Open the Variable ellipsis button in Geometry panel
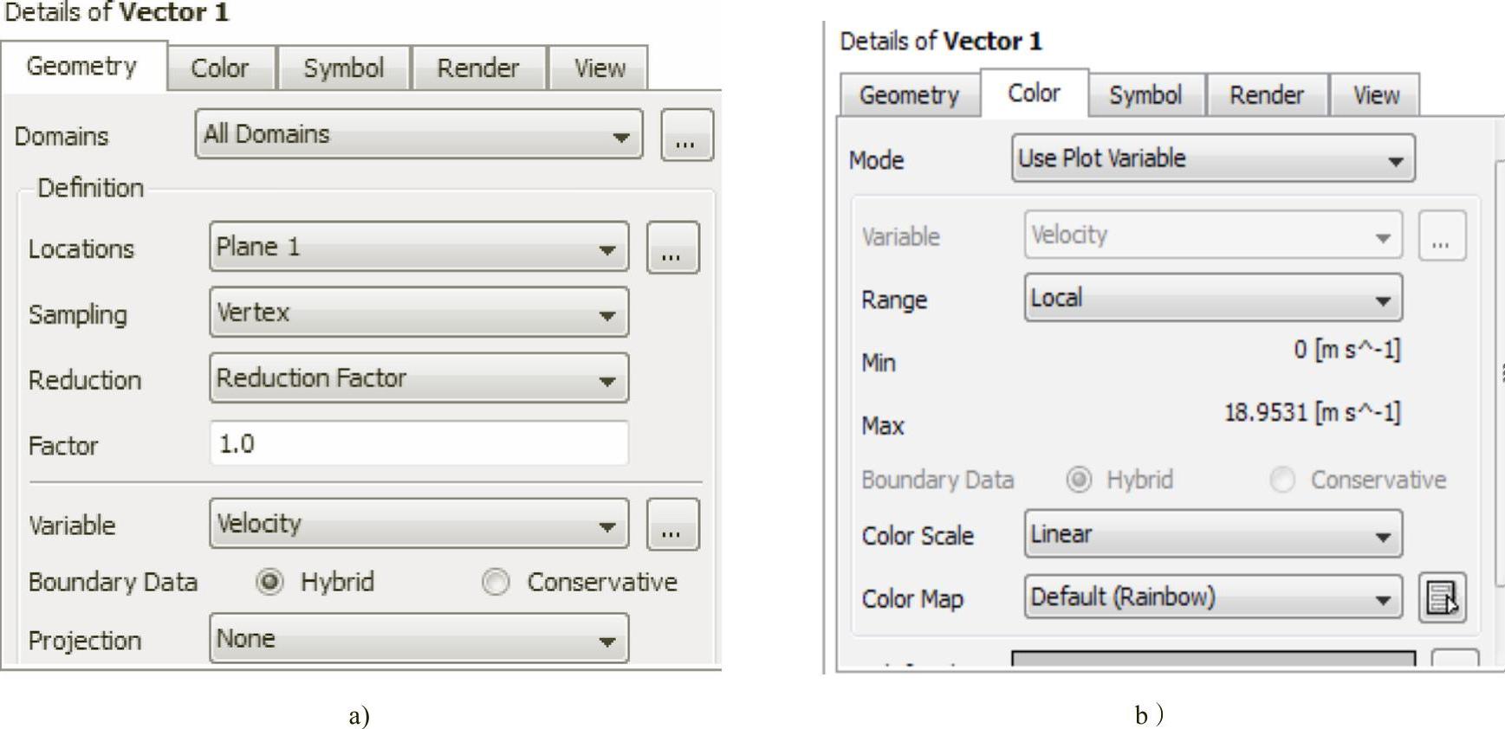1505x729 pixels. pos(673,524)
